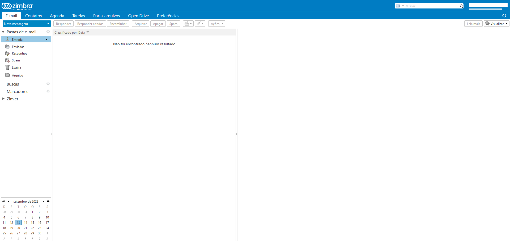
Task: Click the gear icon beside Marcadores
Action: coord(48,91)
